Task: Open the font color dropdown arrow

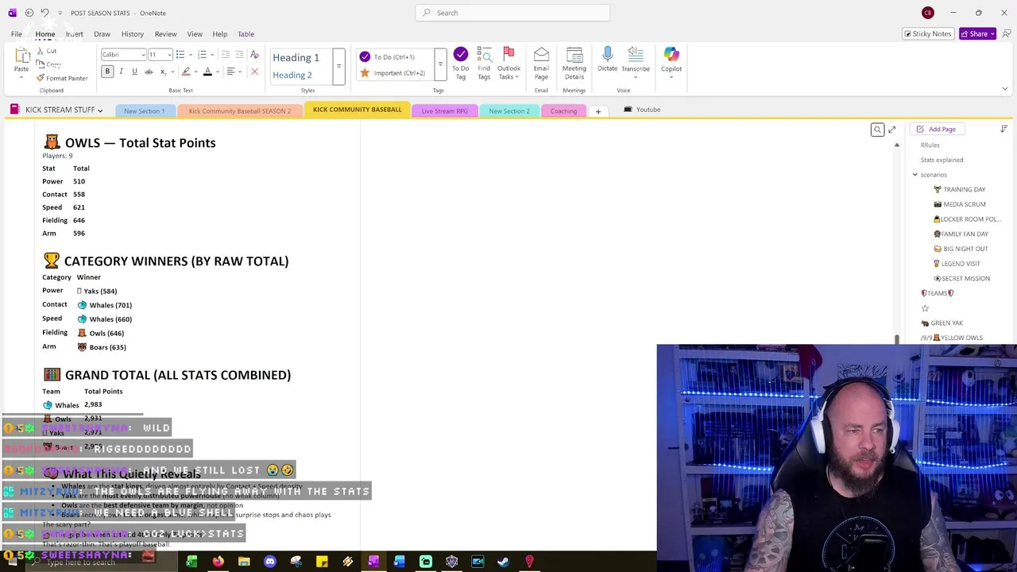Action: pos(217,71)
